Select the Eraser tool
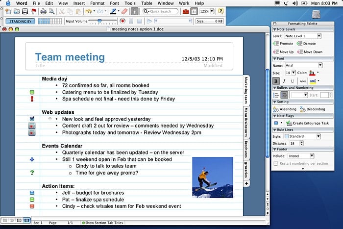The height and width of the screenshot is (229, 343). (124, 11)
